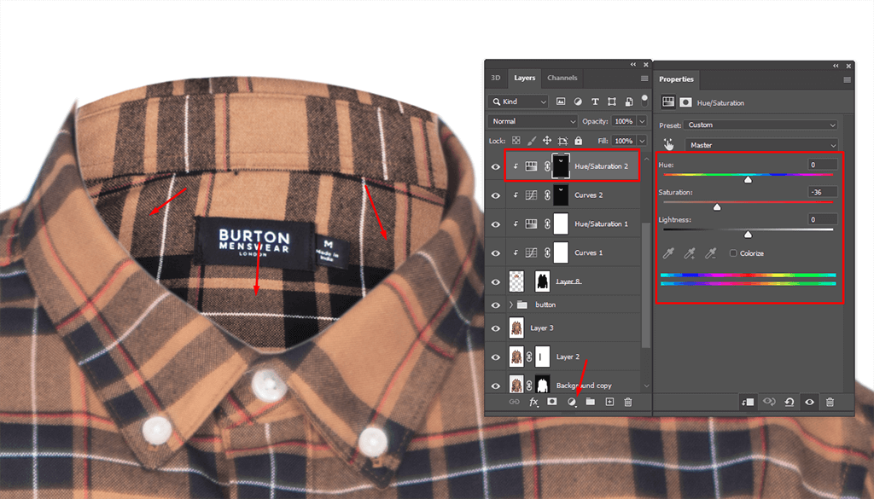Lock position move icon
Screen dimensions: 874x499
coord(547,141)
